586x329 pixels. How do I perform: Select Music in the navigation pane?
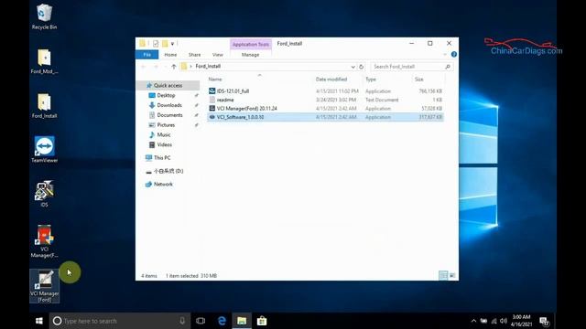tap(164, 134)
